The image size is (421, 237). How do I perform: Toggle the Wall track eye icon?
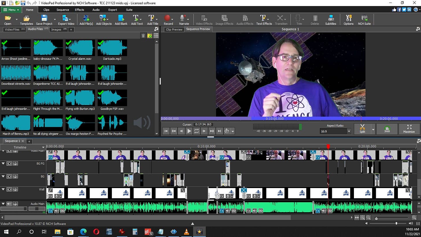(9, 189)
